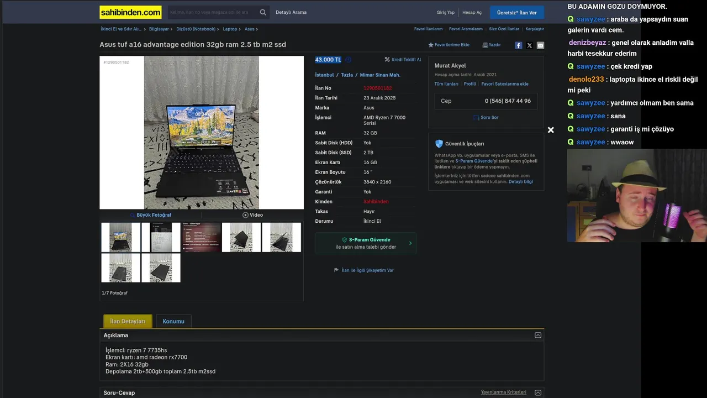Click Favori Satıcılarıma ekle
The image size is (707, 398).
coord(505,84)
